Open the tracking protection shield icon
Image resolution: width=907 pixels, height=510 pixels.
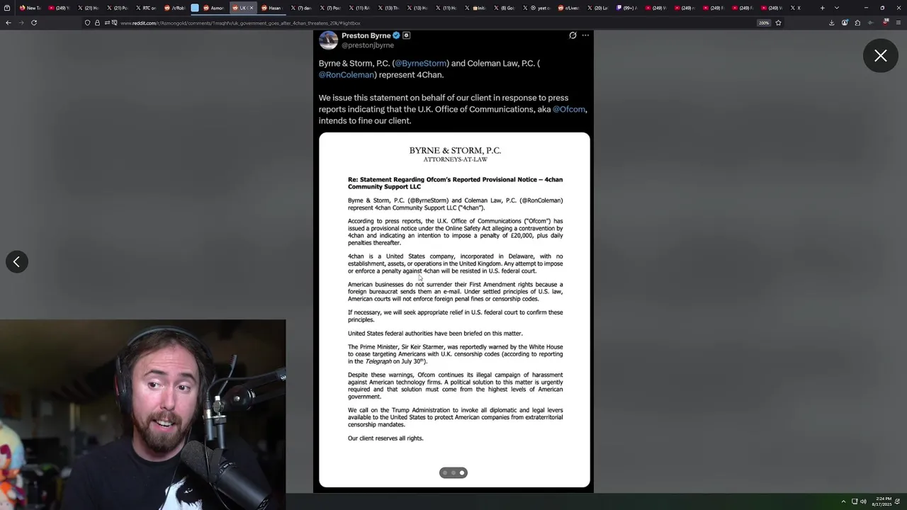point(87,23)
